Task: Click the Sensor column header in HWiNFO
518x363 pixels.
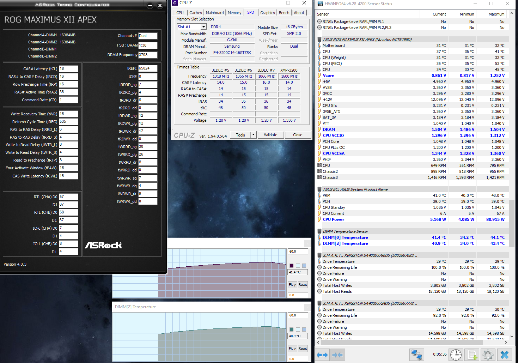Action: (x=368, y=14)
